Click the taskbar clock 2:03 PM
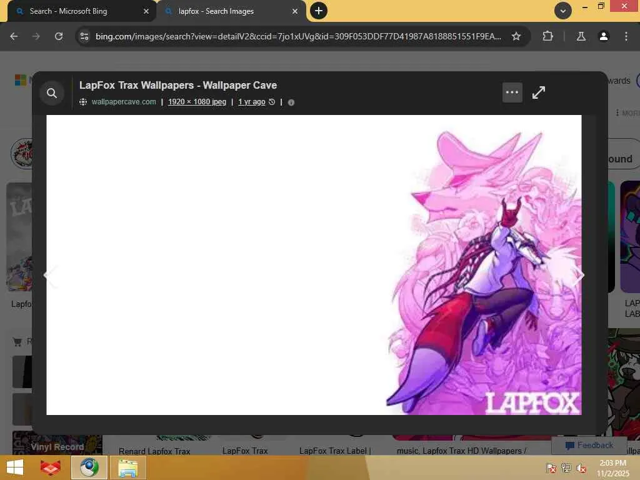Image resolution: width=640 pixels, height=480 pixels. (x=613, y=467)
